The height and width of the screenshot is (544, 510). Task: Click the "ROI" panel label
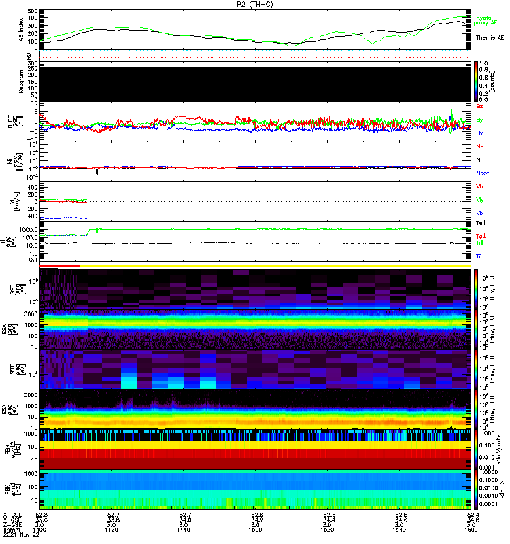click(x=29, y=56)
